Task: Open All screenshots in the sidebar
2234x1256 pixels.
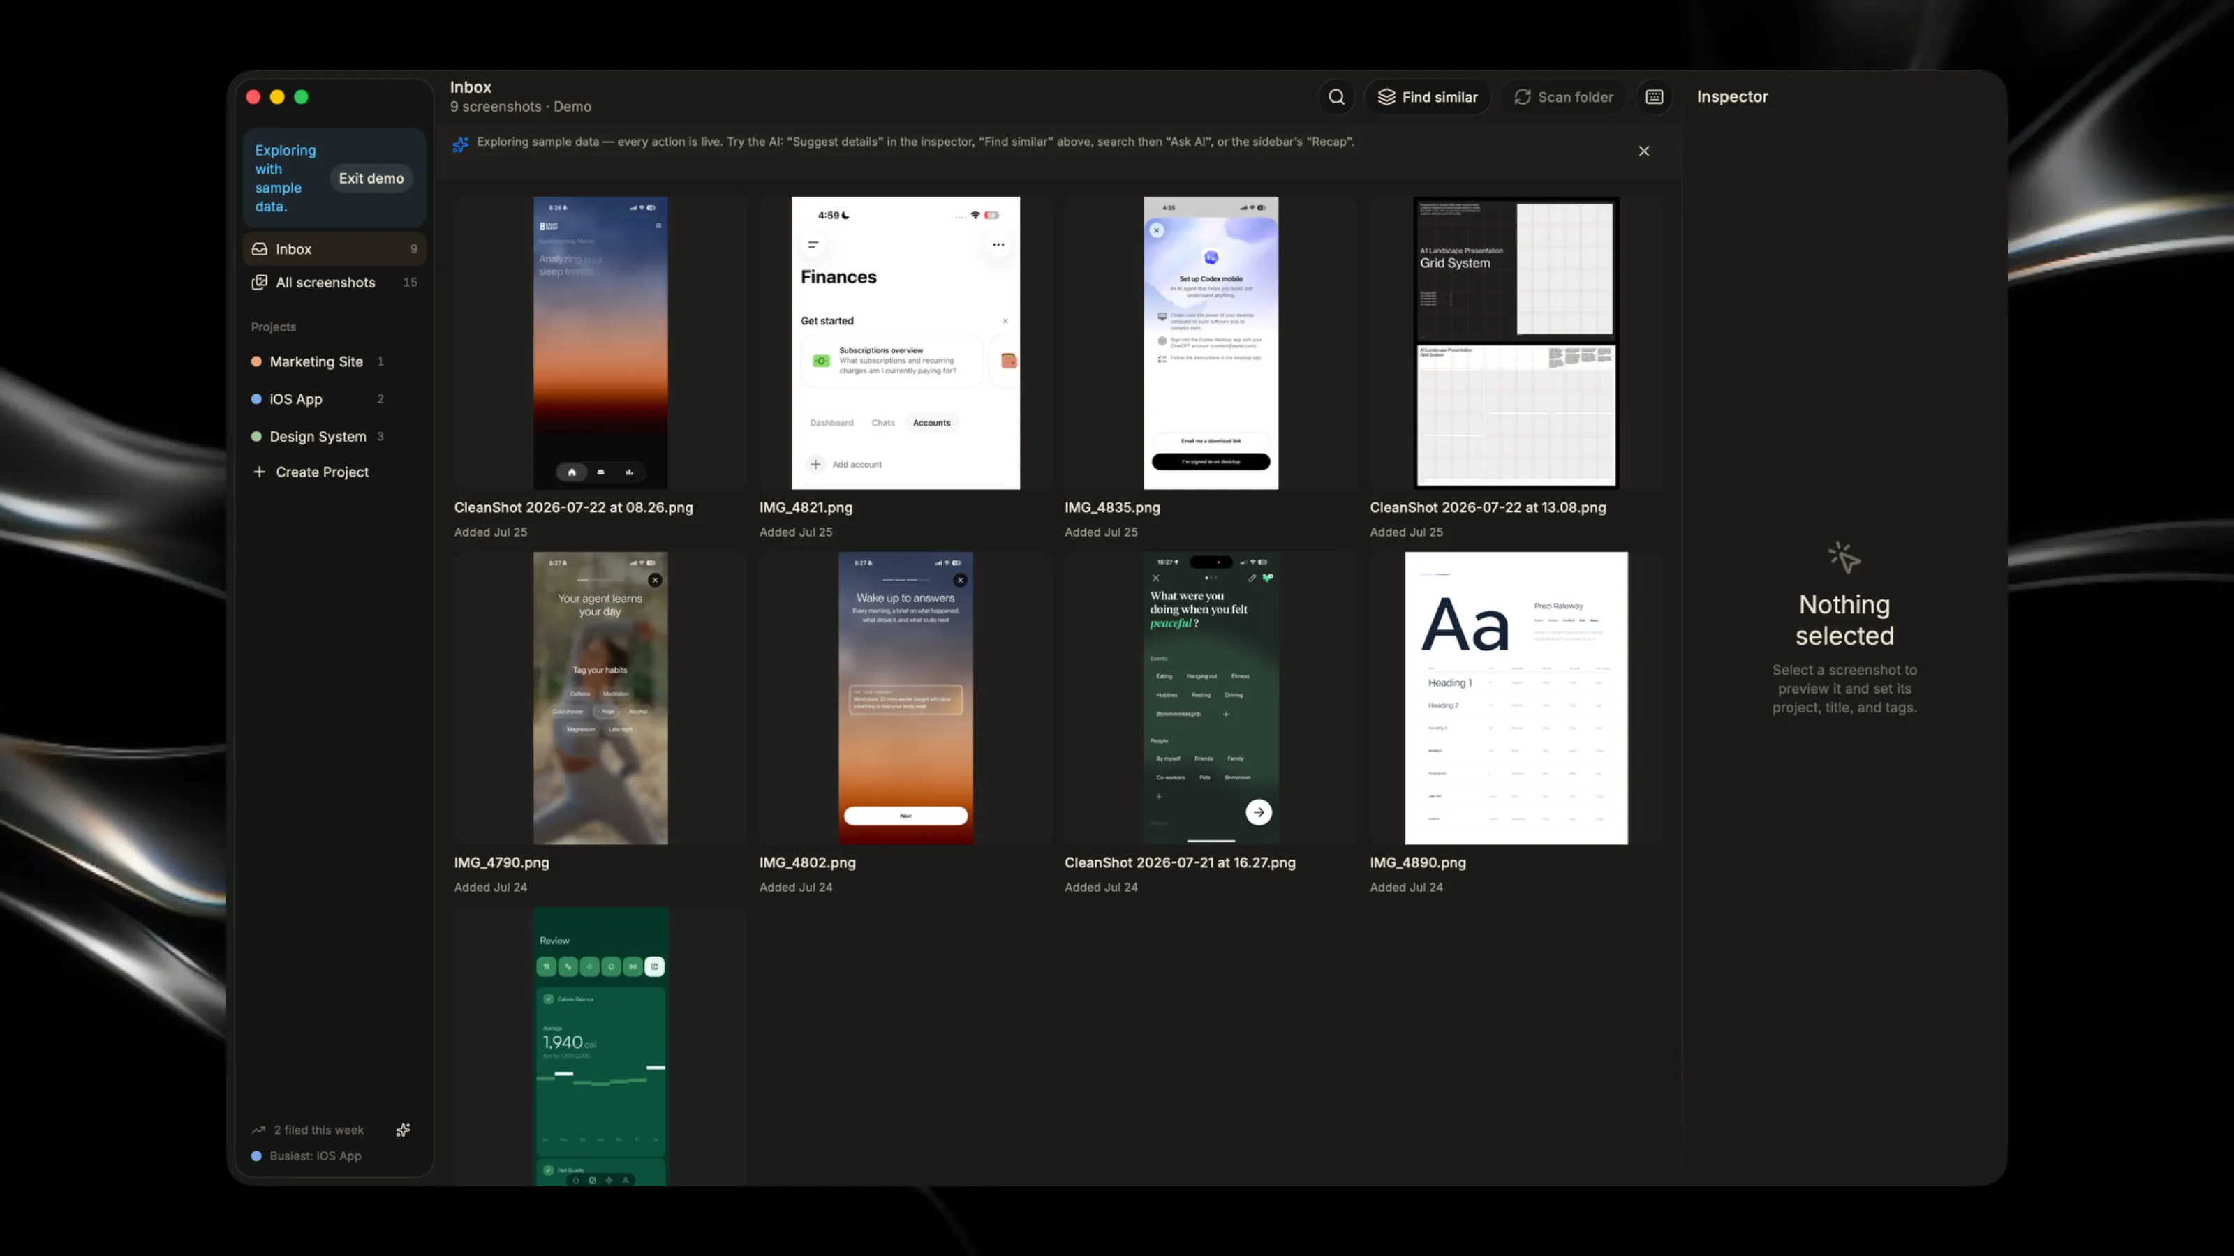Action: pos(335,283)
